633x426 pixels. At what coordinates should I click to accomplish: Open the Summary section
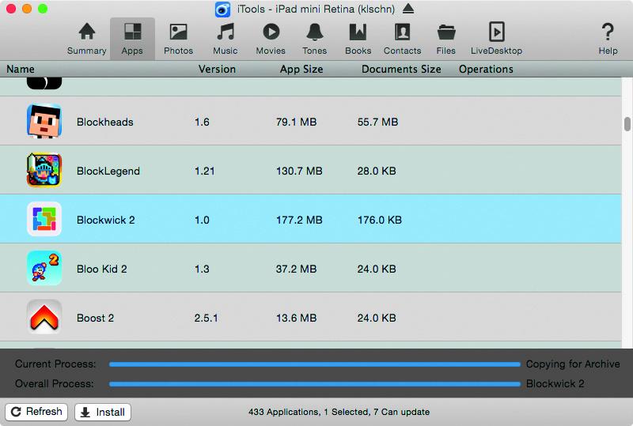click(87, 40)
